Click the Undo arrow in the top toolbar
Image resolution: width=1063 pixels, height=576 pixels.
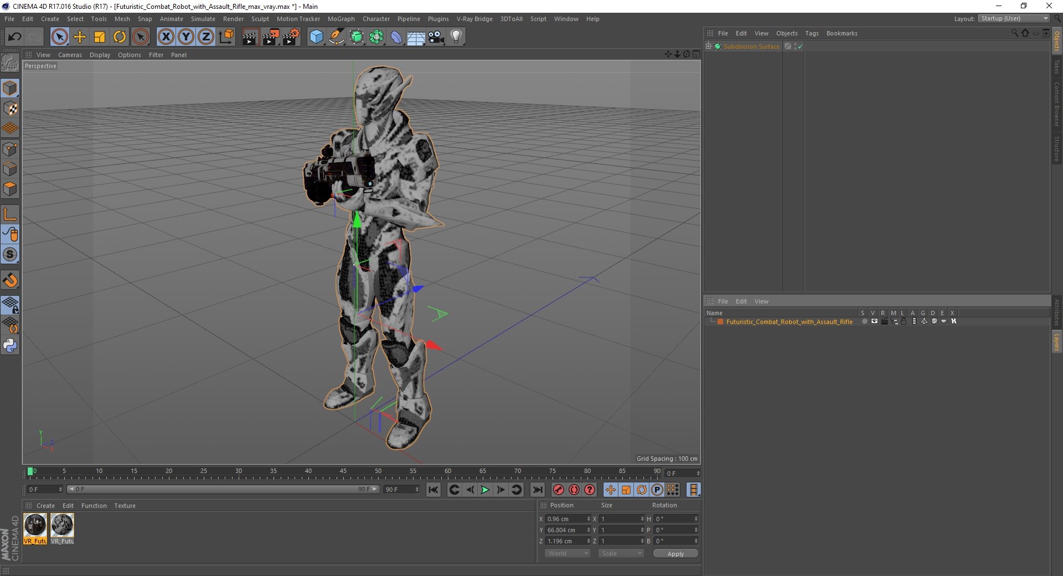[x=15, y=37]
